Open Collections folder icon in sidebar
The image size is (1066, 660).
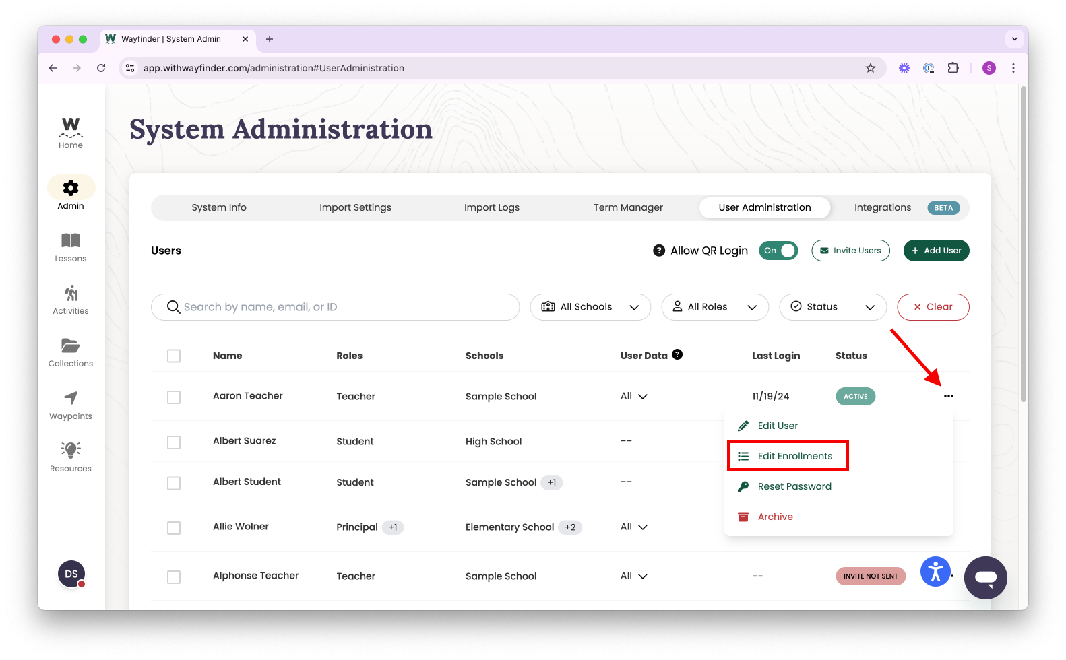[x=71, y=345]
